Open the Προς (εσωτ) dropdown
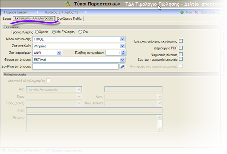 coord(79,103)
